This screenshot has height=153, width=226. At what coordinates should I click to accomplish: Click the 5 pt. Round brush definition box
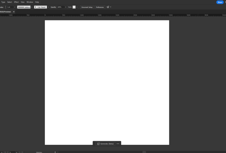tap(40, 7)
